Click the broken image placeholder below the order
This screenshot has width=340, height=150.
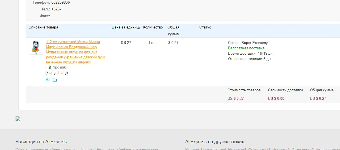click(18, 119)
